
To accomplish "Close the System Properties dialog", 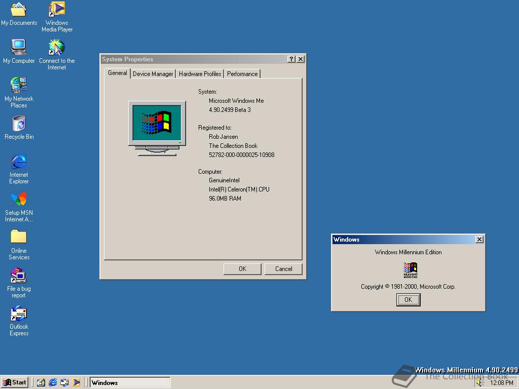I will 301,59.
